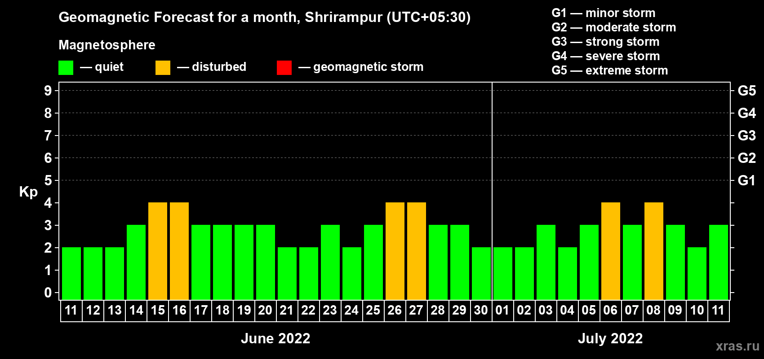
Task: Click the G3 label on right axis
Action: point(747,136)
